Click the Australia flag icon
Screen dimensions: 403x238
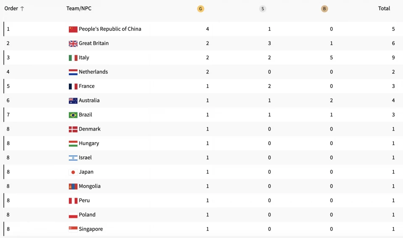point(73,101)
